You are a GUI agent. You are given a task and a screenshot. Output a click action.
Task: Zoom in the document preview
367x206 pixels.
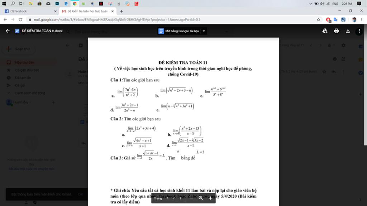[x=210, y=198]
